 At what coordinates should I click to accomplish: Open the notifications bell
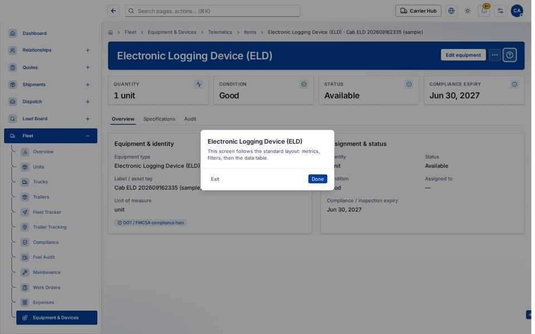coord(484,11)
